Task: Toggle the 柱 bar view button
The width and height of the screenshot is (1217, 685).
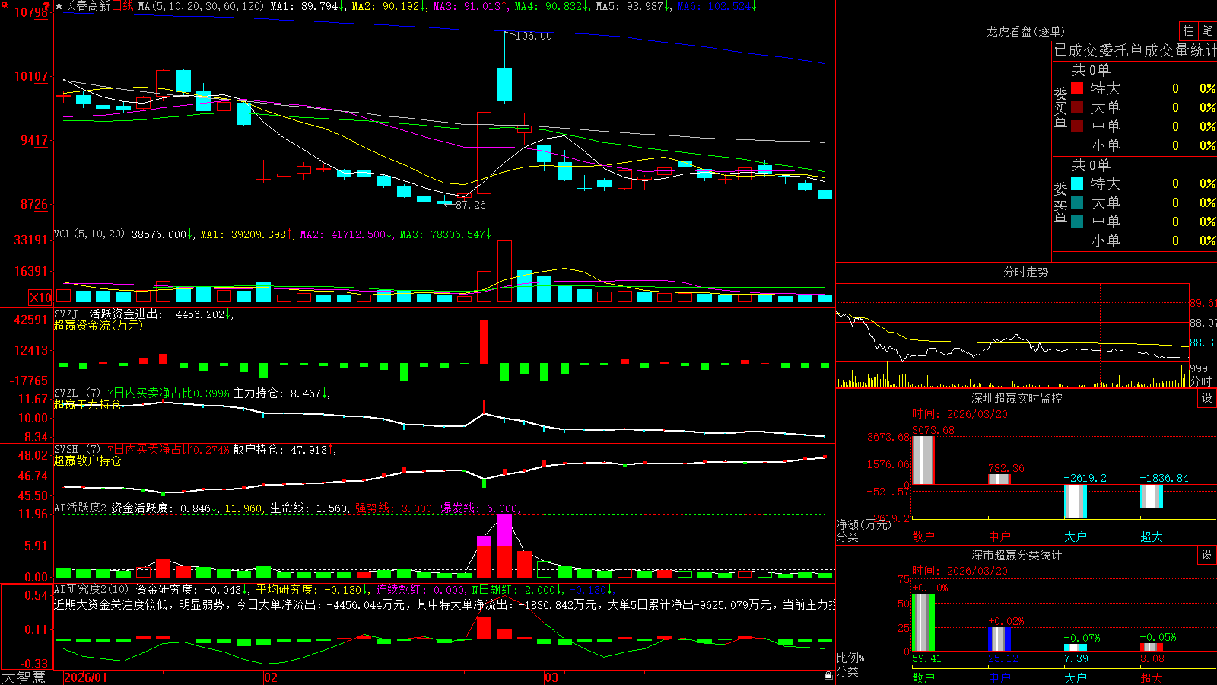Action: pos(1188,30)
